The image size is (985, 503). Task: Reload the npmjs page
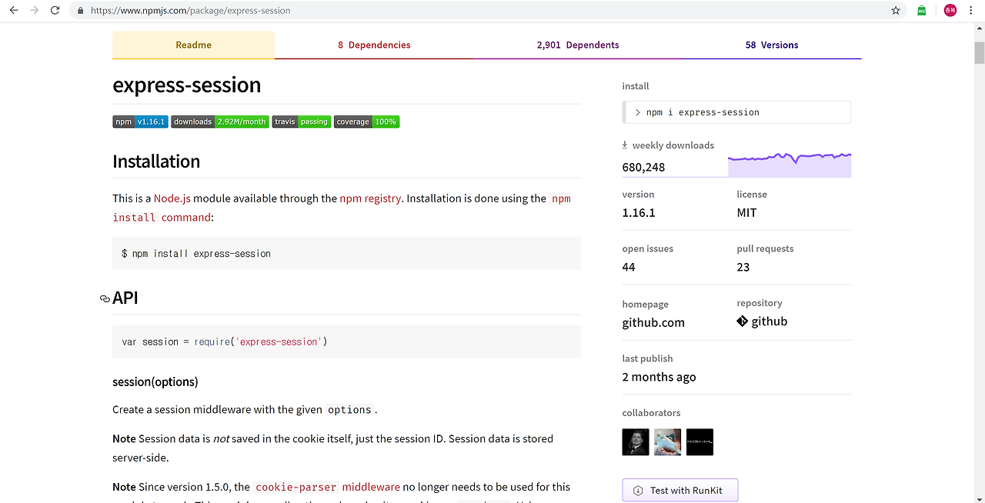tap(55, 11)
